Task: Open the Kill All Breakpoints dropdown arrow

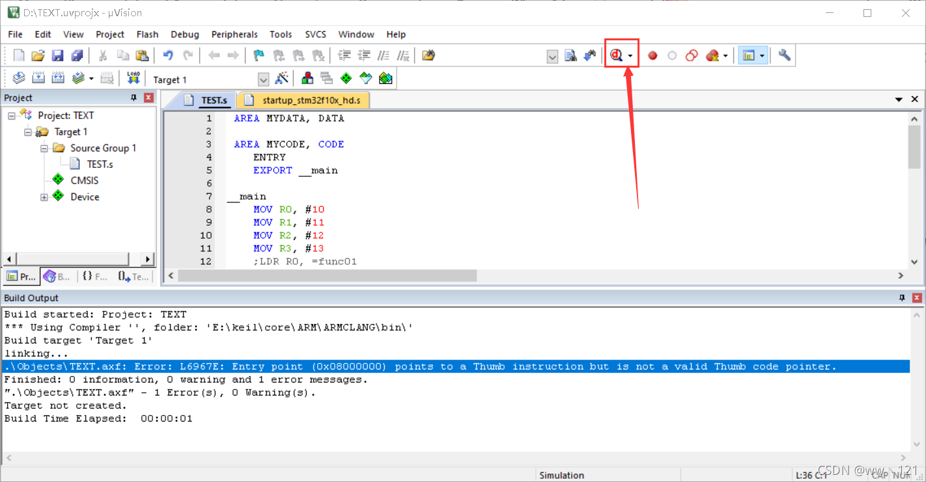Action: 725,57
